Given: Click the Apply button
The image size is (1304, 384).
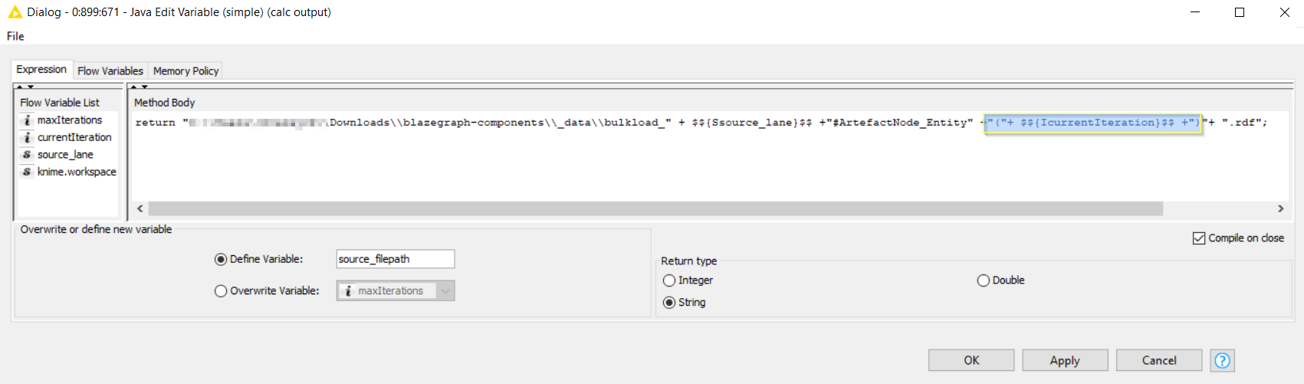Looking at the screenshot, I should click(x=1065, y=360).
